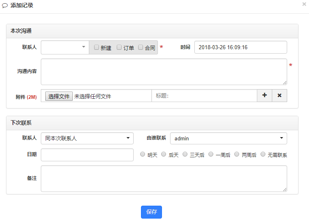Pick the 一周后 radio option

click(x=211, y=154)
